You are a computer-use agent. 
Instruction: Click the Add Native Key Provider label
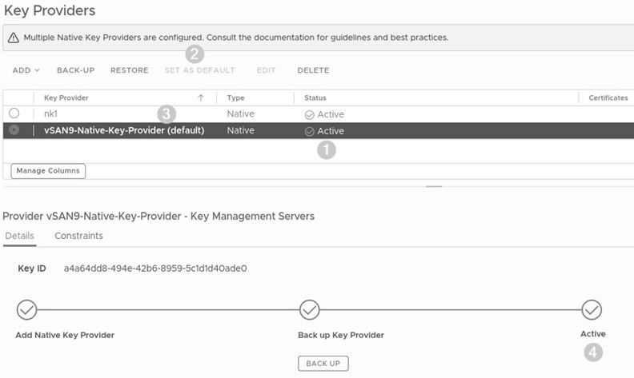click(x=65, y=335)
